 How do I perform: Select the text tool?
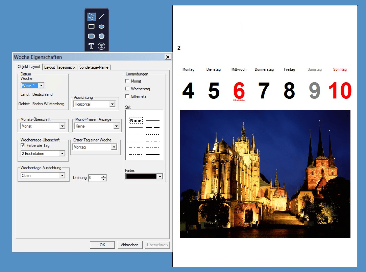coord(91,46)
